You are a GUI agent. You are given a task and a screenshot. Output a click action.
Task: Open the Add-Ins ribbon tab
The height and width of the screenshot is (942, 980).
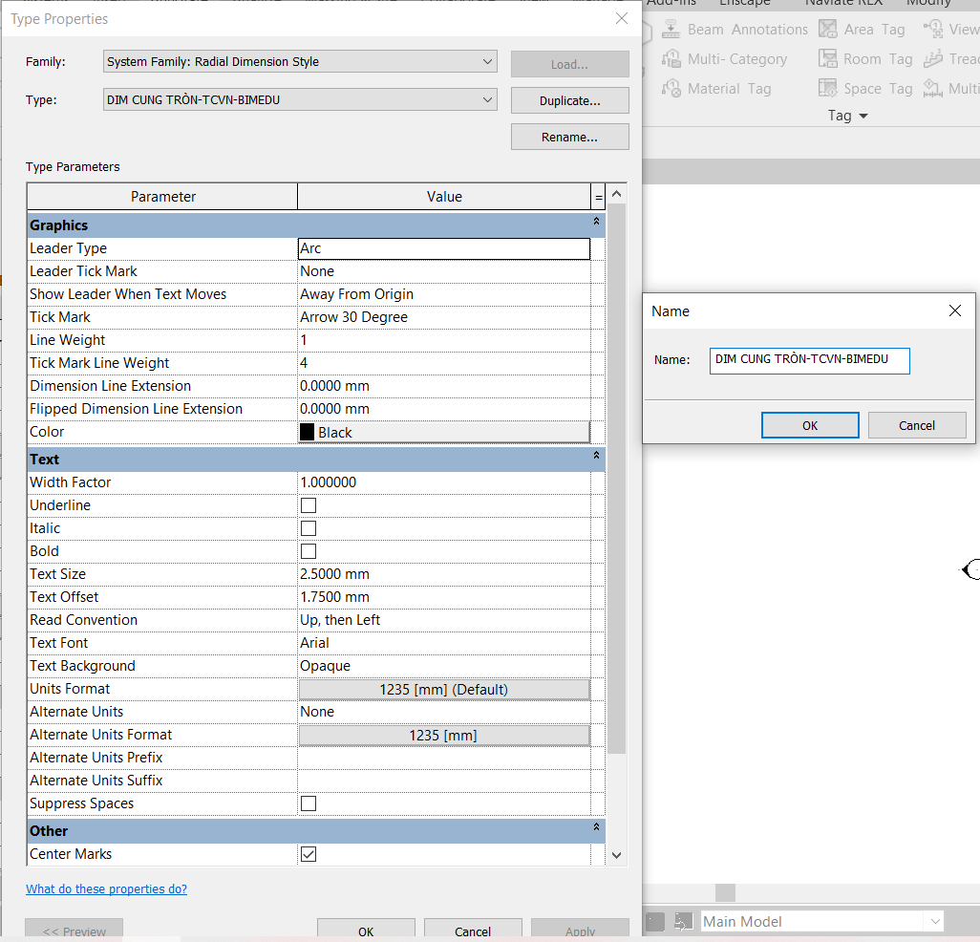pos(671,4)
